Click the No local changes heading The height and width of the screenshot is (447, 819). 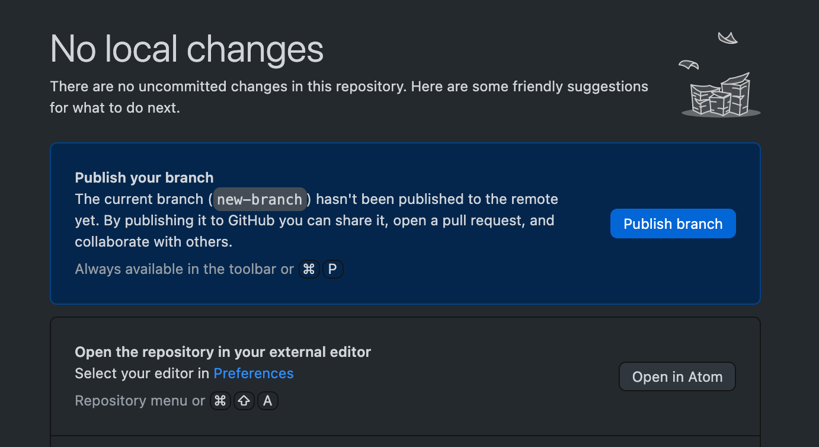pyautogui.click(x=187, y=49)
